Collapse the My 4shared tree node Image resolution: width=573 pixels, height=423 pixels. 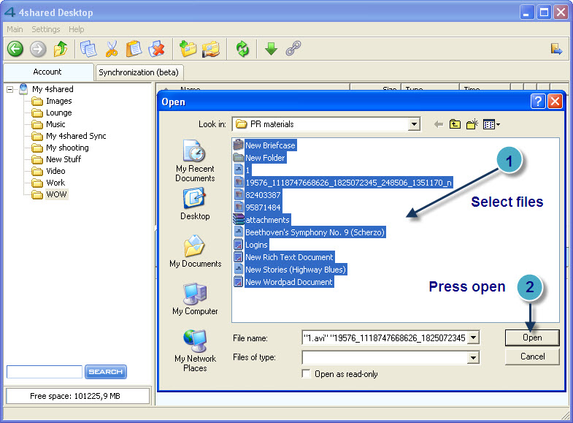(x=10, y=89)
